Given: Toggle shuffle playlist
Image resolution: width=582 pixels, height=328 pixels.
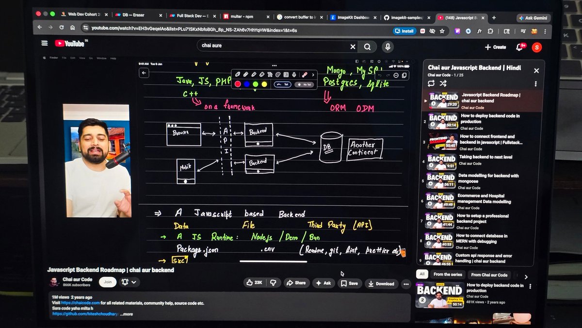Looking at the screenshot, I should point(443,83).
